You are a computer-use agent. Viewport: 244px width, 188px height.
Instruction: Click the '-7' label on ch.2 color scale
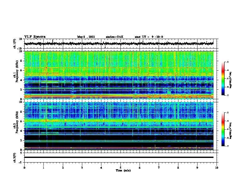tap(227, 146)
